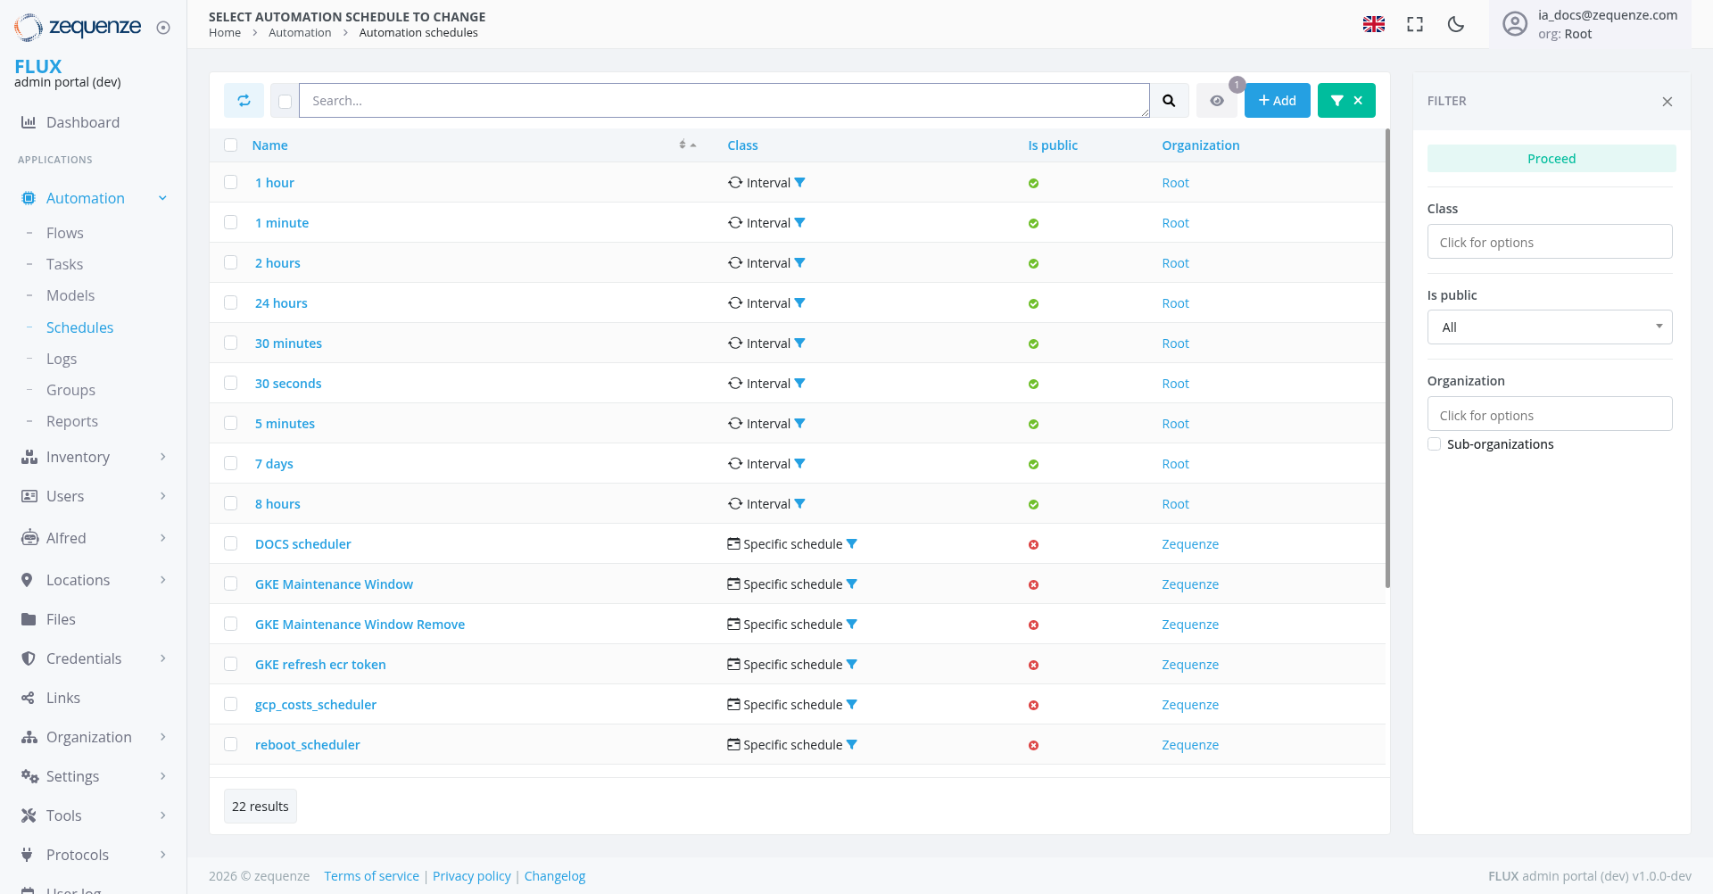1713x894 pixels.
Task: Open the Is public filter dropdown
Action: [x=1550, y=327]
